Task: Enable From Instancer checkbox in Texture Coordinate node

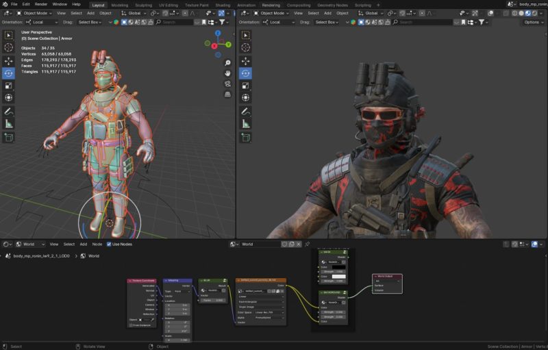Action: pos(132,325)
